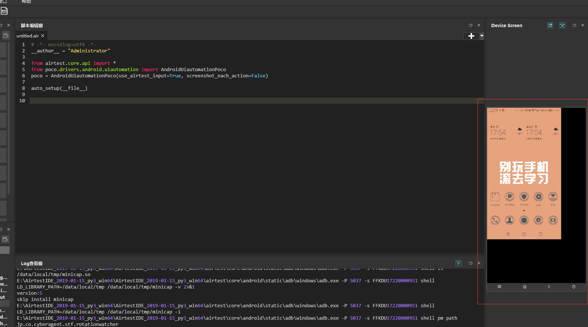Click 'jp.co.cyberagent.stf.rotationwatcher' in the log
Viewport: 588px width, 327px height.
pyautogui.click(x=68, y=324)
